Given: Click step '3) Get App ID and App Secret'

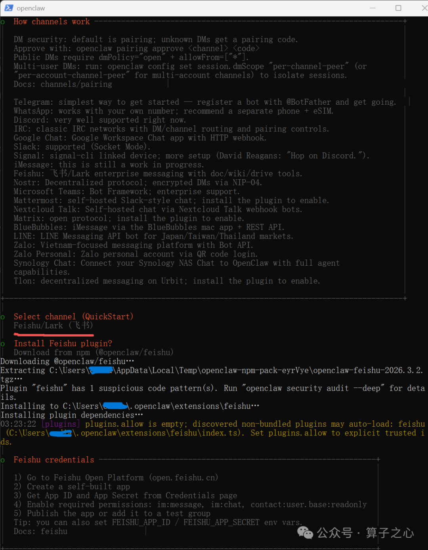Looking at the screenshot, I should point(125,496).
